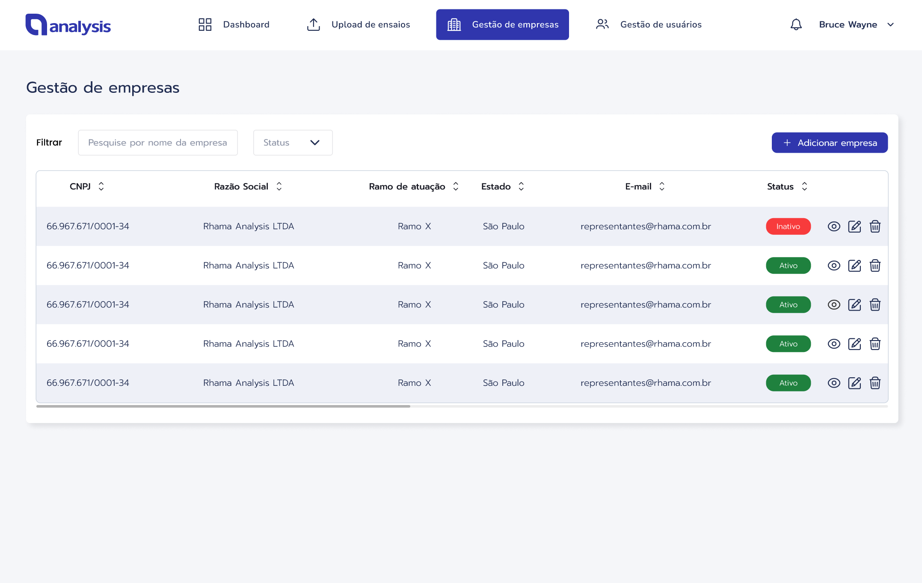The image size is (922, 583).
Task: Click edit icon in last row
Action: click(x=854, y=383)
